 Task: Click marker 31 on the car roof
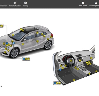pos(23,30)
